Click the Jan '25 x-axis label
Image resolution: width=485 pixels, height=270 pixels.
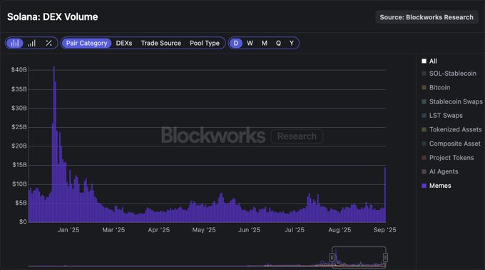pyautogui.click(x=68, y=230)
